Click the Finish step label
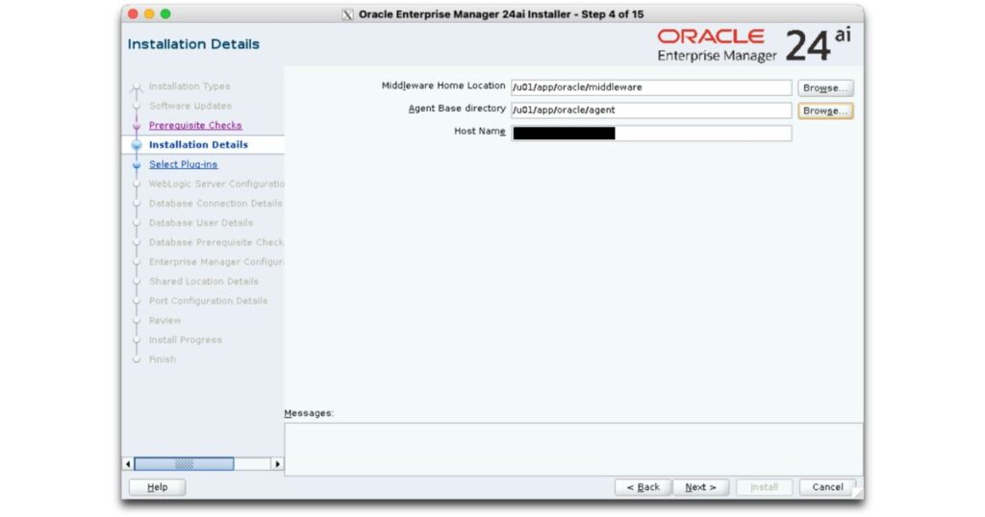The image size is (985, 517). [x=162, y=358]
